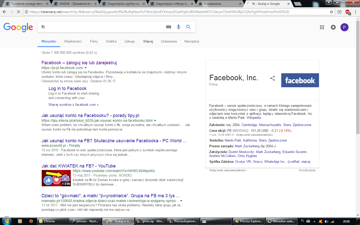The width and height of the screenshot is (360, 225).
Task: Expand dropdown arrow next to tipy.interia.pl URL
Action: (x=155, y=120)
